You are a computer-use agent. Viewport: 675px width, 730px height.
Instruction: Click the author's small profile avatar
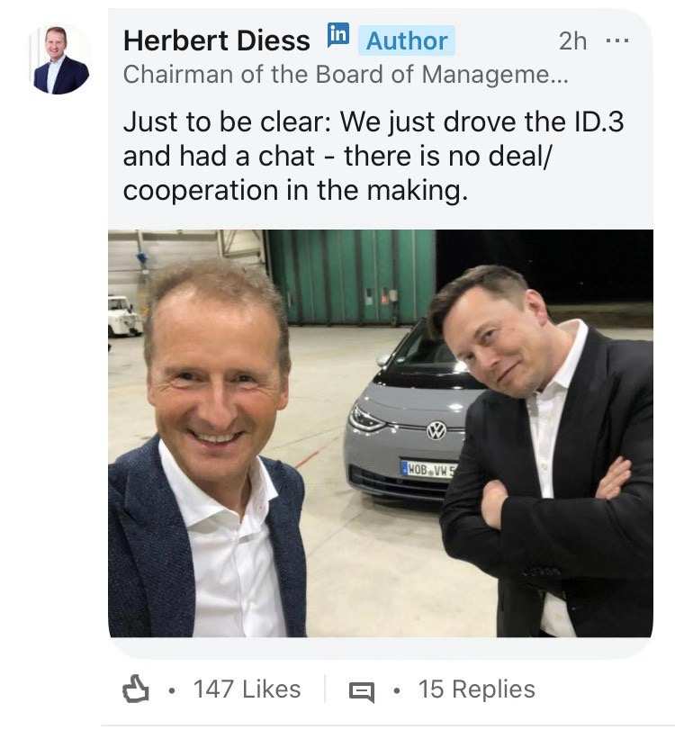click(x=61, y=59)
